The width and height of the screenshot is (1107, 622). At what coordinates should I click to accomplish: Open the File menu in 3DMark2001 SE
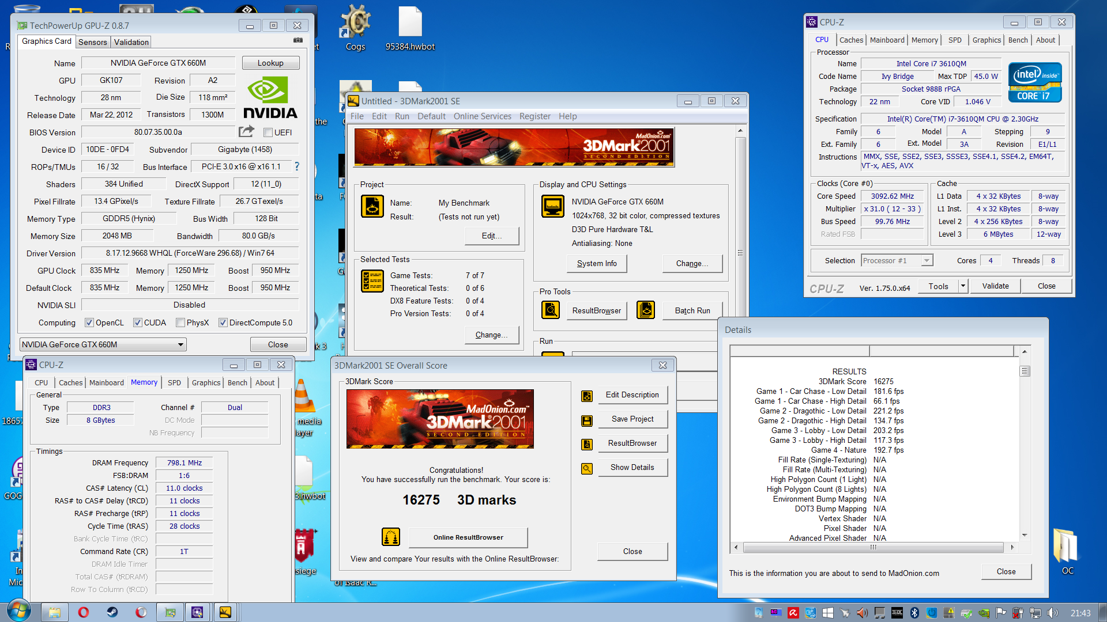pyautogui.click(x=357, y=116)
